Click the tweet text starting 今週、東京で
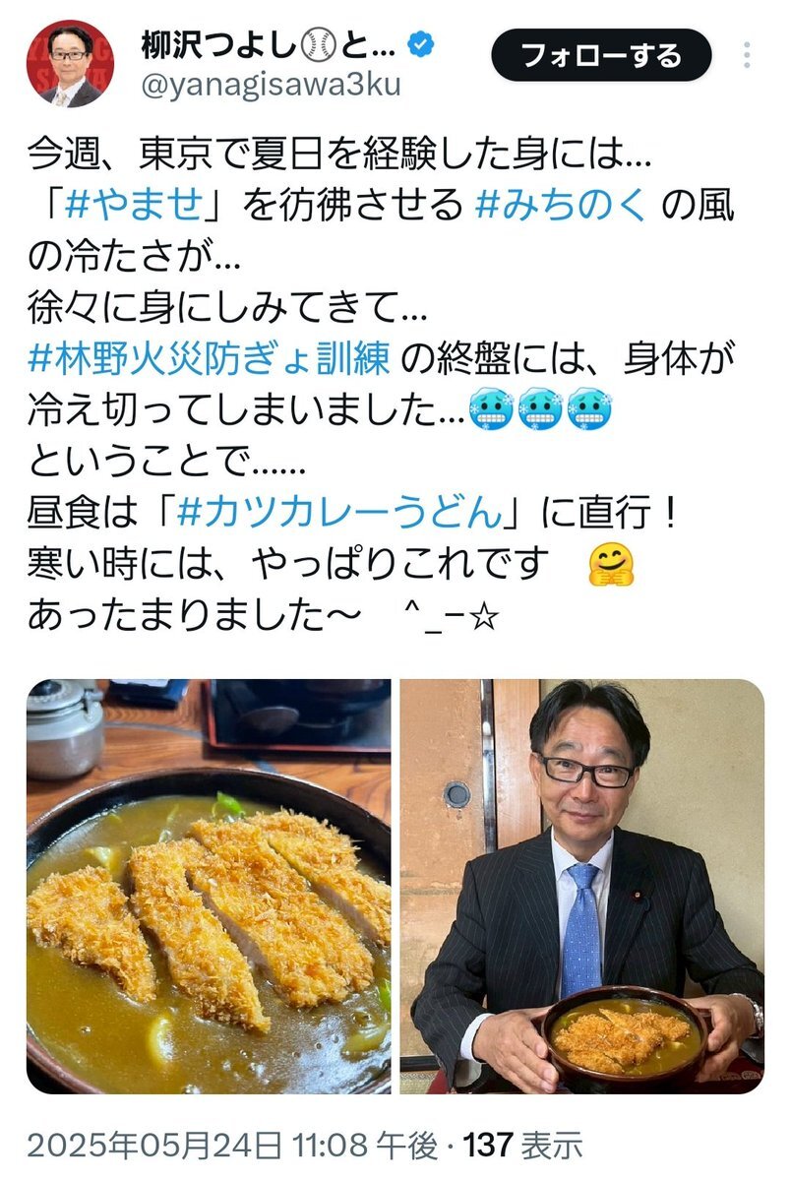791x1180 pixels. pyautogui.click(x=381, y=384)
